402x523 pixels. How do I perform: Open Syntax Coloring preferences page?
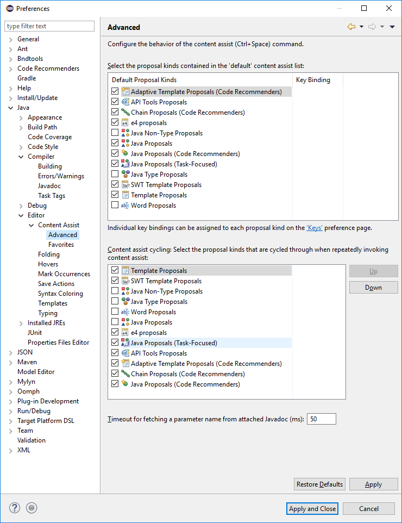point(60,294)
